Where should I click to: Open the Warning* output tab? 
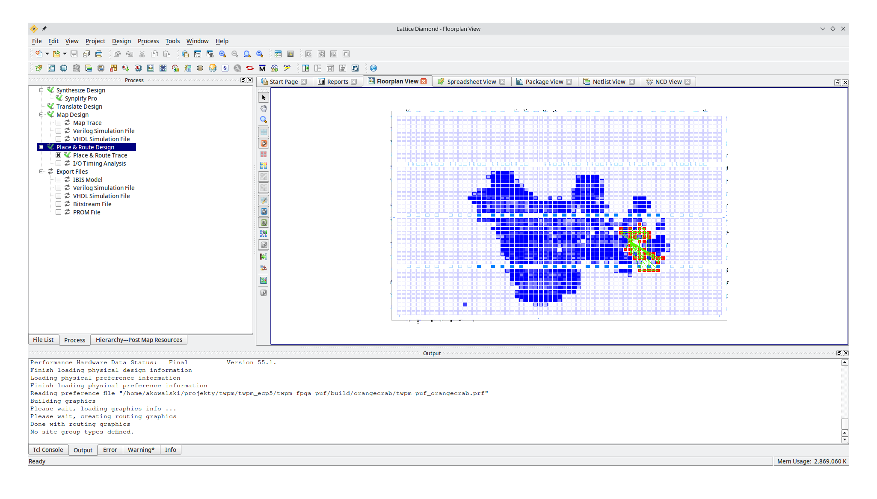tap(141, 450)
